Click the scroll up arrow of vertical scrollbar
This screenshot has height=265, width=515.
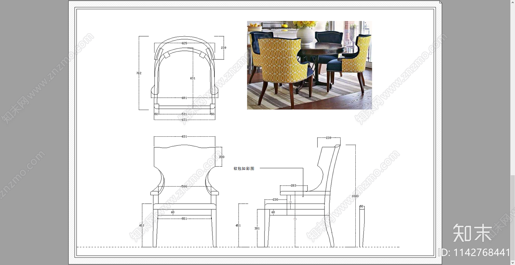512,2
